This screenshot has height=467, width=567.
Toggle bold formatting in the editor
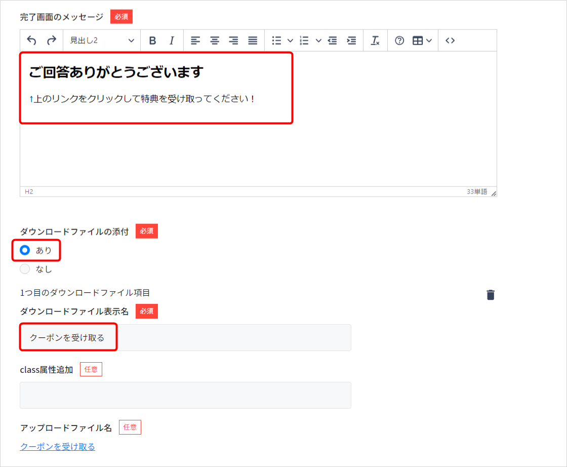click(152, 41)
